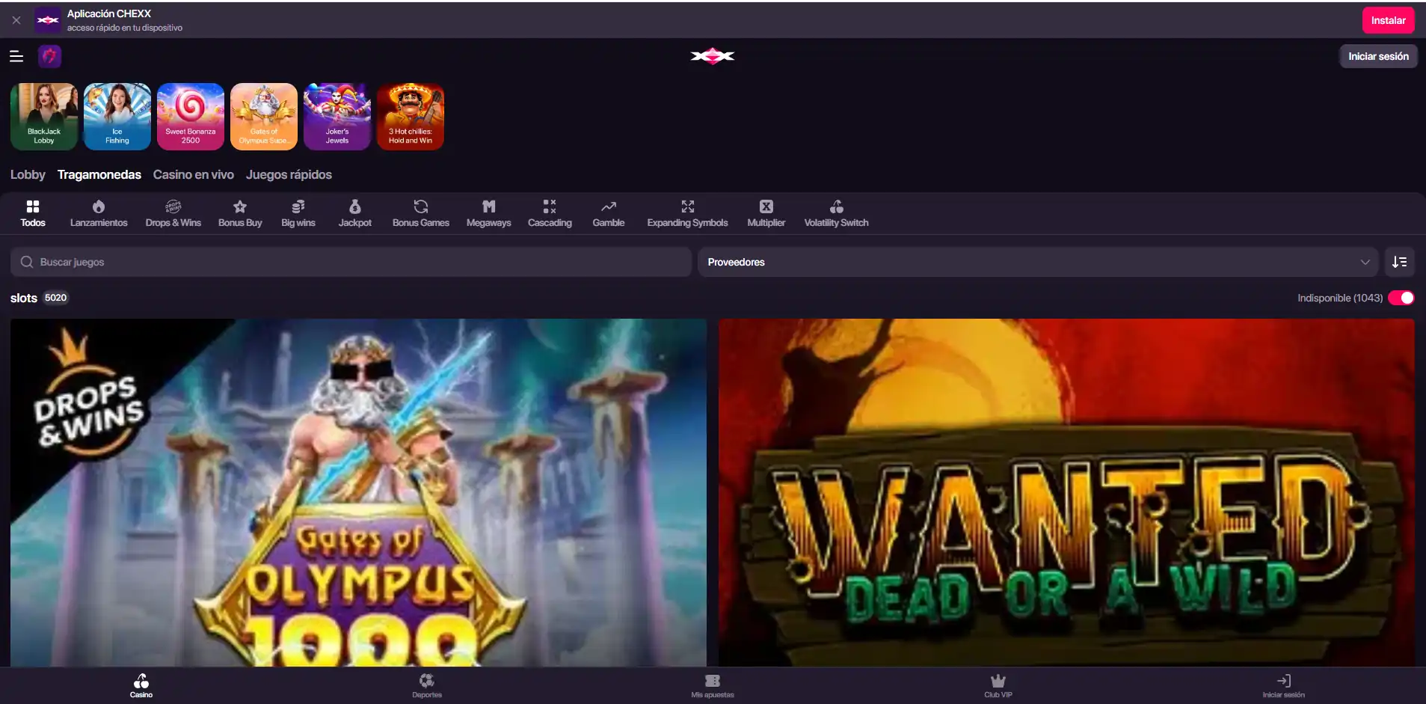Click the Iniciar sesión header button

tap(1378, 56)
